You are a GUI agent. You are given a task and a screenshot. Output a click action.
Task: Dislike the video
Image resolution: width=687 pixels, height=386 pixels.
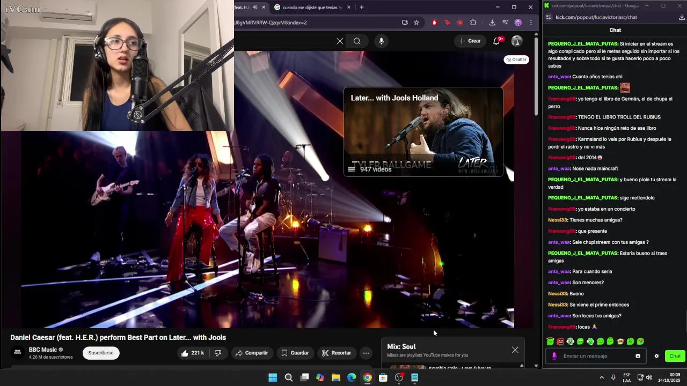coord(218,353)
